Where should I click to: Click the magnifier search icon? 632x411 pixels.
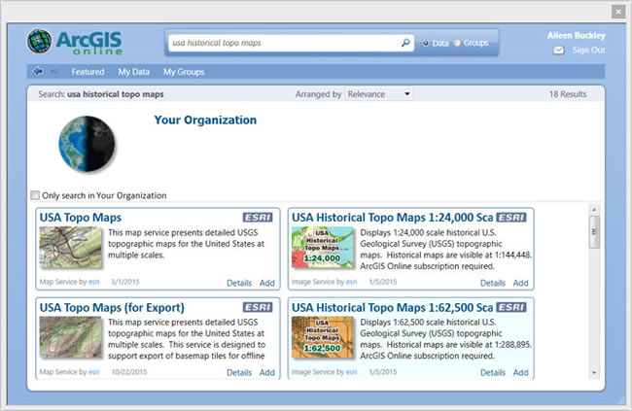(405, 43)
